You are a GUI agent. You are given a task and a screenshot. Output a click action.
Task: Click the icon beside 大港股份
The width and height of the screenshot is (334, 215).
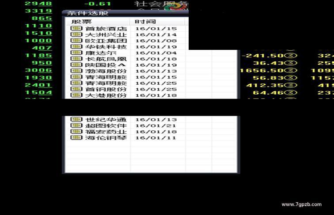(x=76, y=95)
